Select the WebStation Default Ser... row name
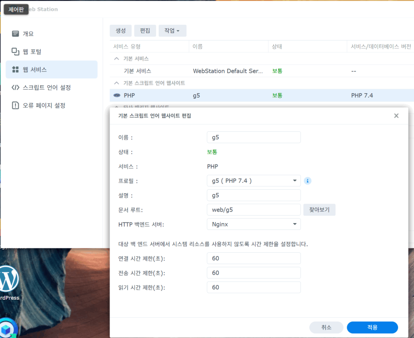Image resolution: width=414 pixels, height=338 pixels. pyautogui.click(x=228, y=71)
